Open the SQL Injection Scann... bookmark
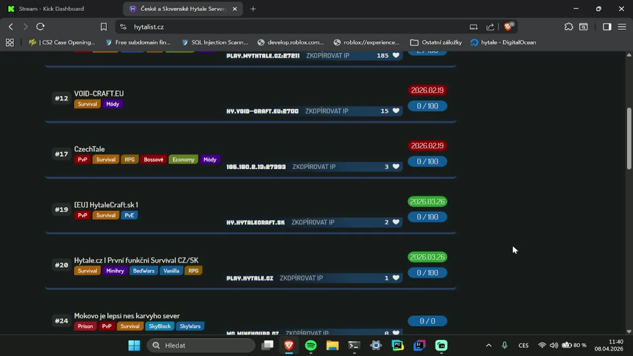633x356 pixels. click(215, 43)
